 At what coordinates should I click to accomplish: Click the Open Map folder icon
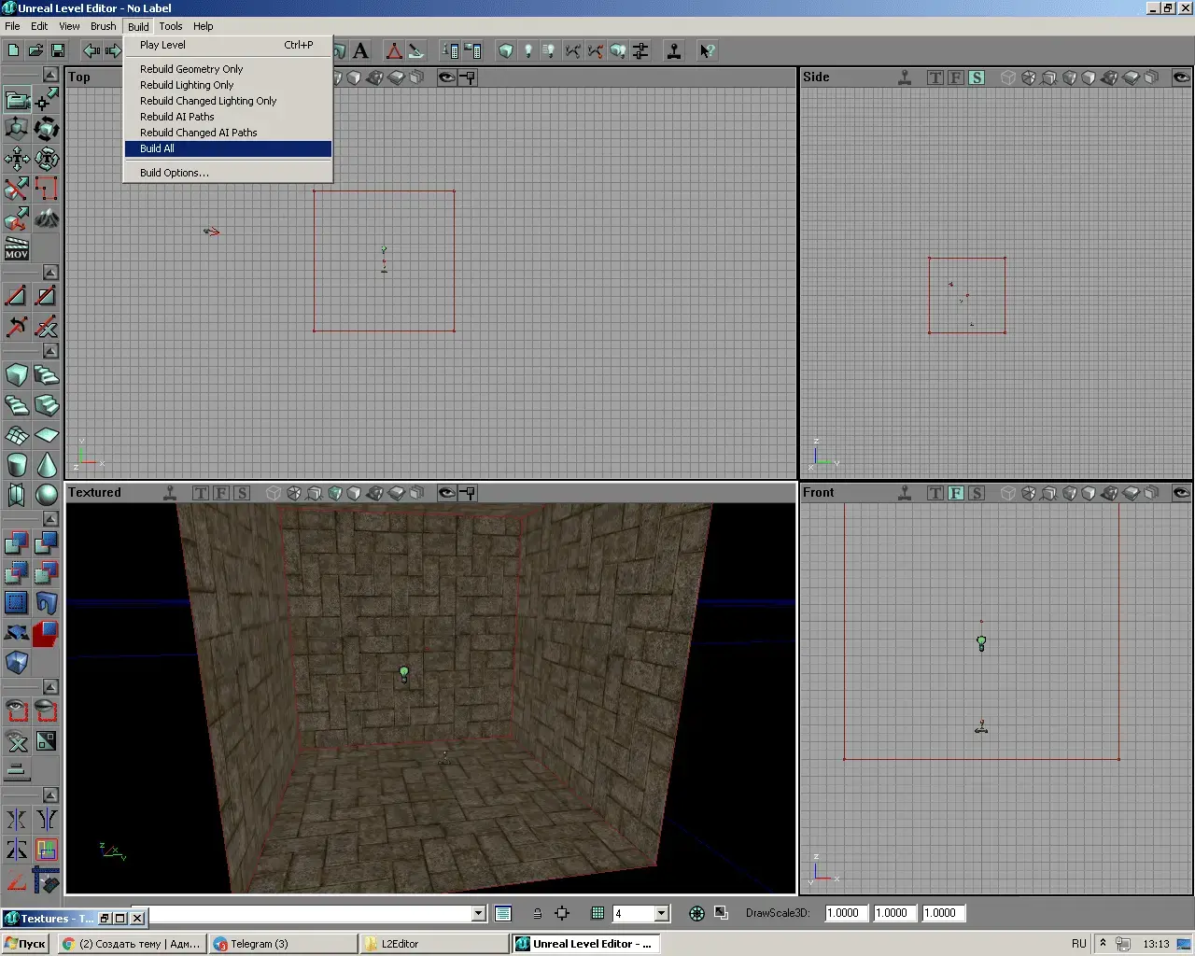(35, 50)
